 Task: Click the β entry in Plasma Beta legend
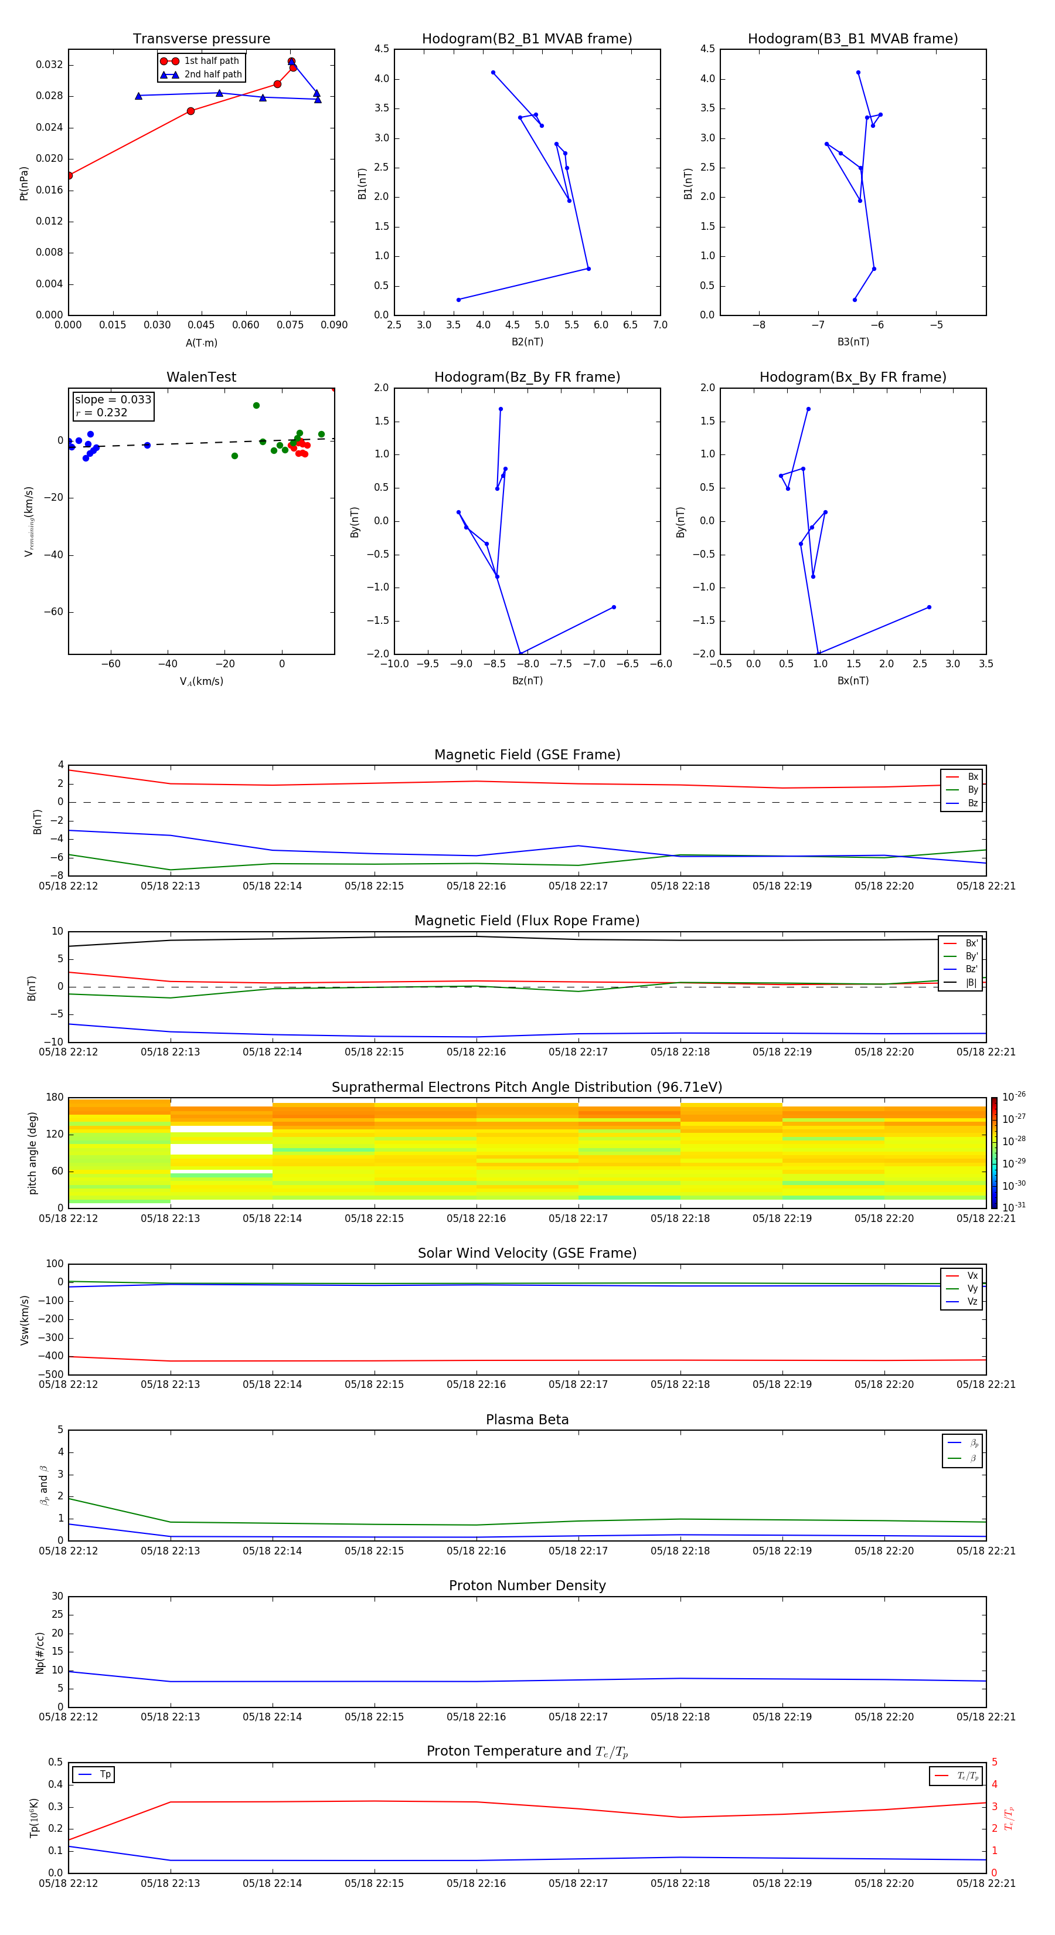(962, 1458)
